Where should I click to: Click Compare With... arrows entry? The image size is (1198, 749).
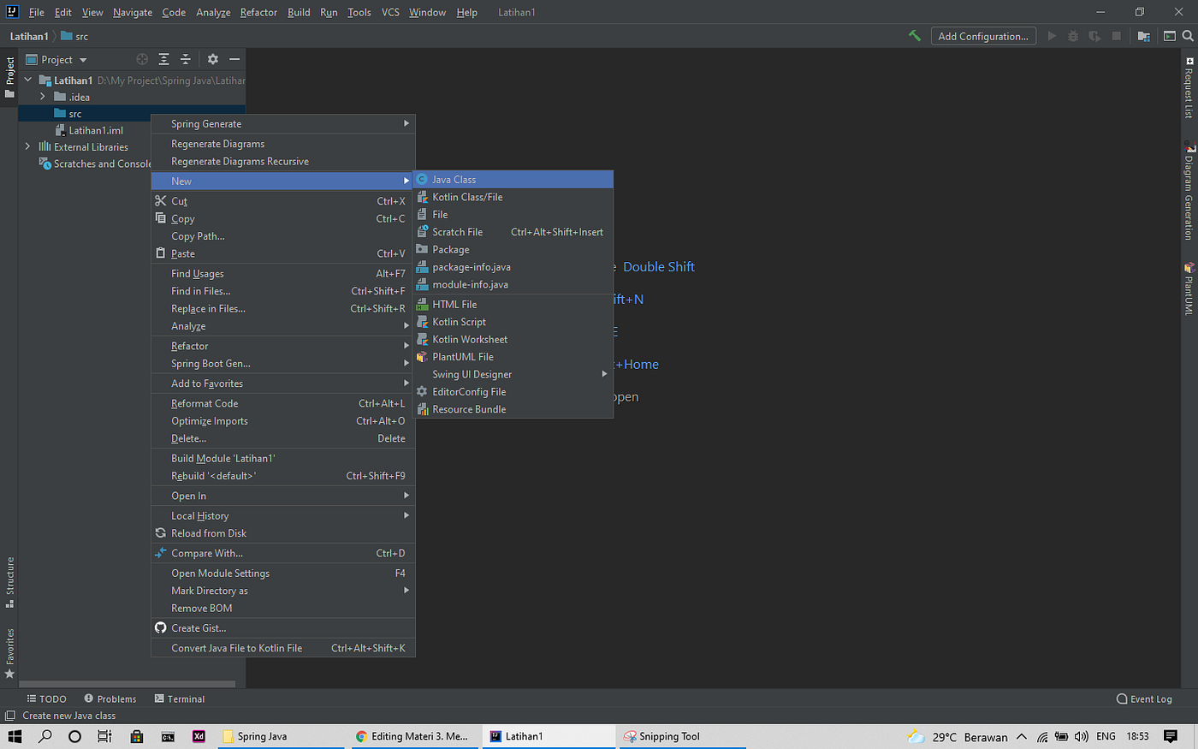(x=283, y=553)
